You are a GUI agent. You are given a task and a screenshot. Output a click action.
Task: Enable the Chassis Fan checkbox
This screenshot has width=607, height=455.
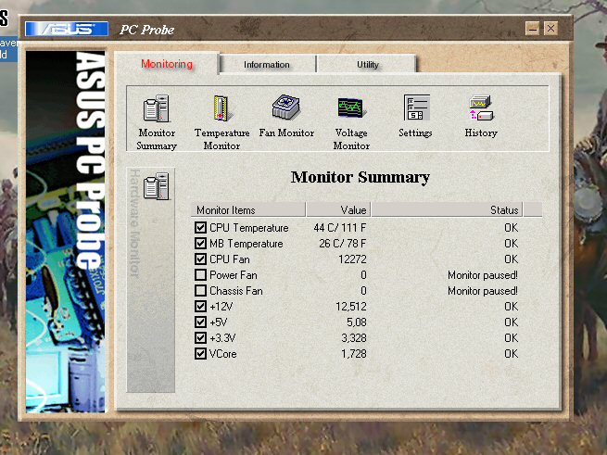(200, 290)
